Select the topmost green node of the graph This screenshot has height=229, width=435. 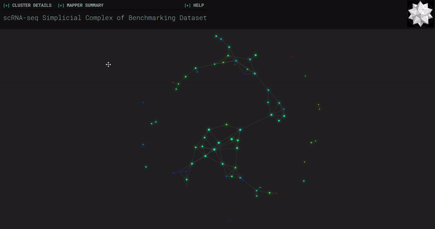[x=216, y=36]
